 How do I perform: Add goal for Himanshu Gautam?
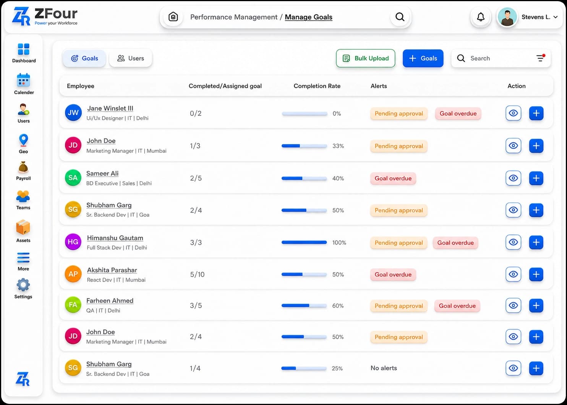536,242
